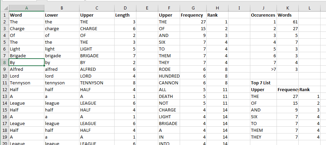Select column D header

pyautogui.click(x=125, y=7)
